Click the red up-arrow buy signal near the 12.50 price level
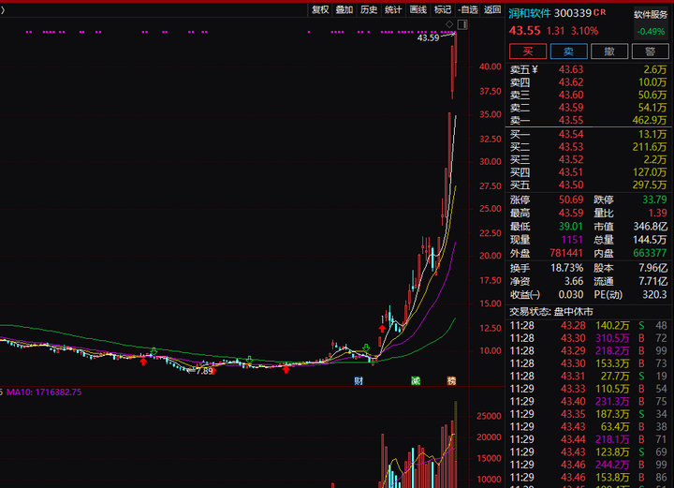The image size is (674, 488). (382, 329)
